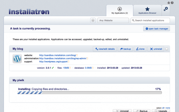Switch to My Applications (2) tab
The image size is (179, 112).
tap(120, 11)
